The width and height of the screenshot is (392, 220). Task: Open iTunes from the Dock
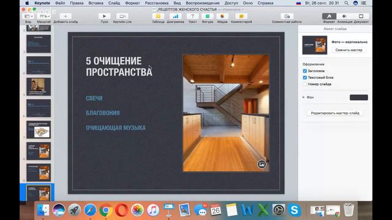[153, 210]
